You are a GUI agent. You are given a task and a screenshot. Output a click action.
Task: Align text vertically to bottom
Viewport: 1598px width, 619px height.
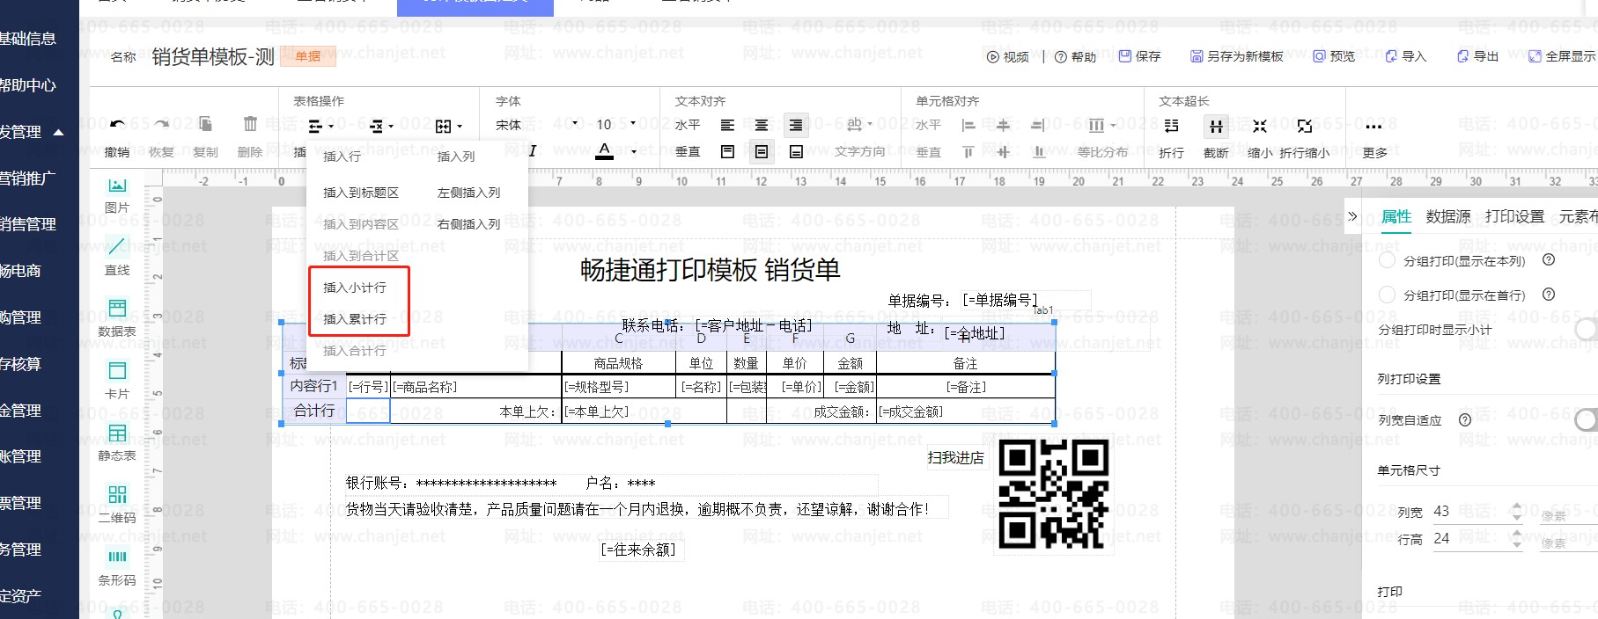(x=796, y=152)
